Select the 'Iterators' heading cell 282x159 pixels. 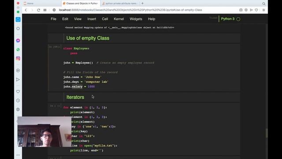144,97
